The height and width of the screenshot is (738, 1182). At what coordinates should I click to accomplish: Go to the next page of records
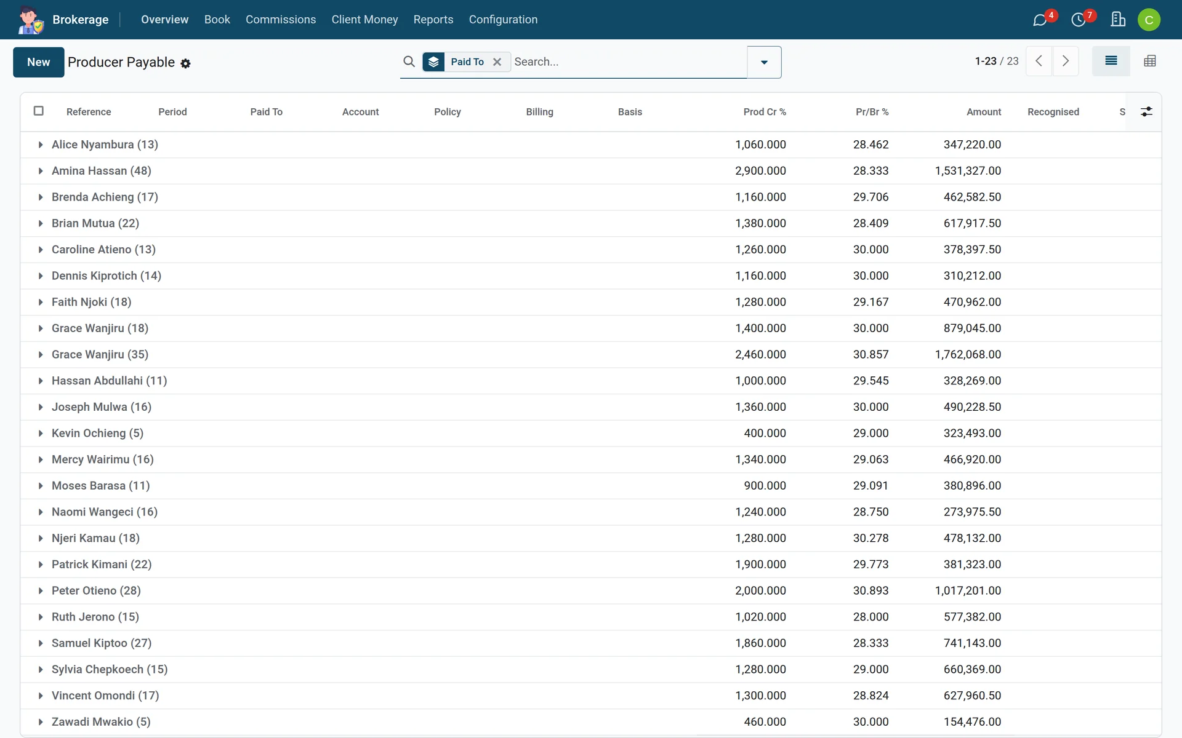(1066, 61)
